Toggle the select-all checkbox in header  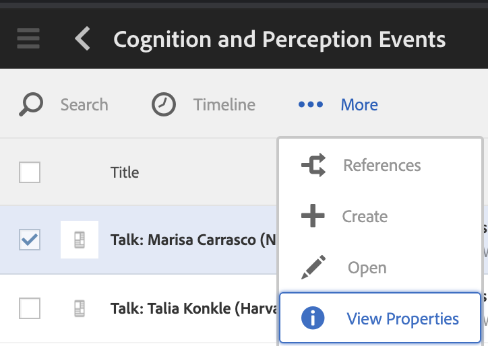(x=30, y=172)
